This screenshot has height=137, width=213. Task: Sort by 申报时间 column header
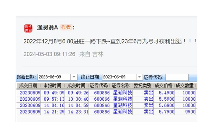click(52, 85)
